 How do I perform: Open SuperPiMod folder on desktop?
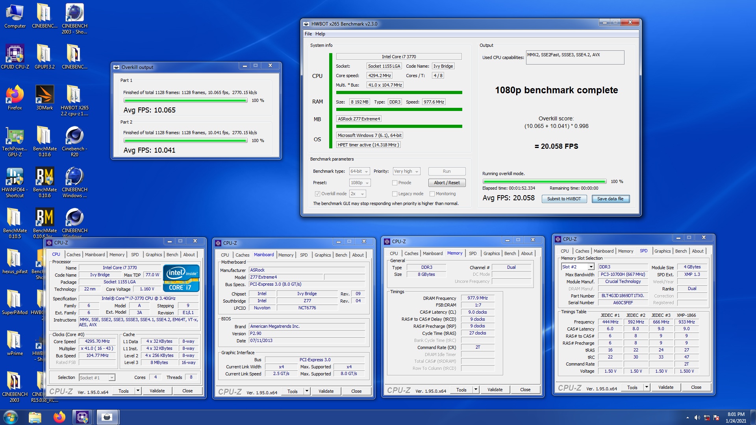point(15,302)
